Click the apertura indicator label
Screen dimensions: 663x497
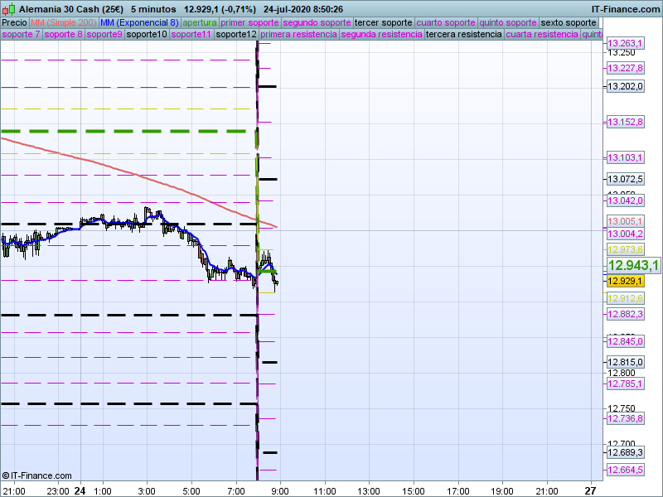(x=200, y=22)
